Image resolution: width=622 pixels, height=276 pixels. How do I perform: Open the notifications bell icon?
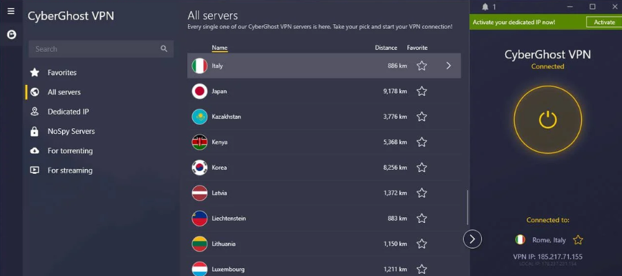485,7
